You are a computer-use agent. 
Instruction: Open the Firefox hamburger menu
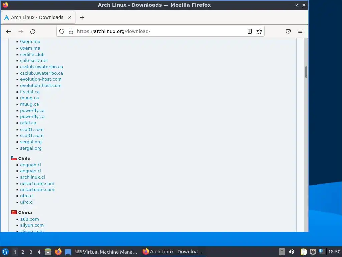point(300,31)
